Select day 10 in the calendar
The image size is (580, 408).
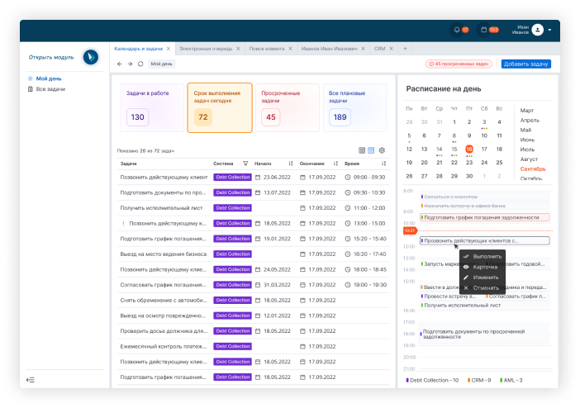point(484,135)
